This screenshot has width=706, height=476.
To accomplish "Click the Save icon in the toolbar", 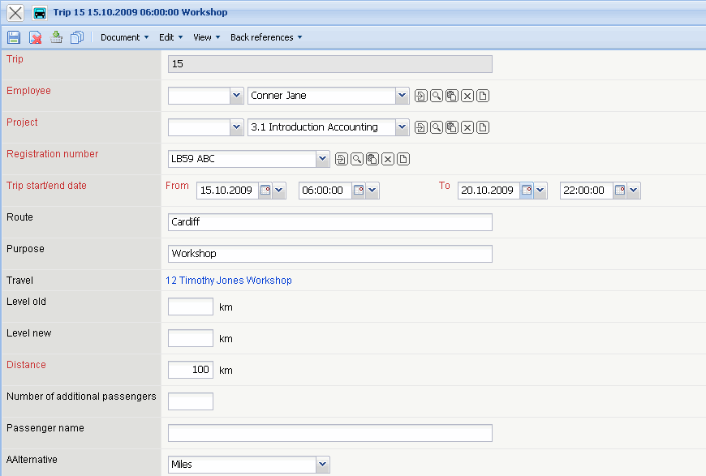I will click(x=14, y=37).
